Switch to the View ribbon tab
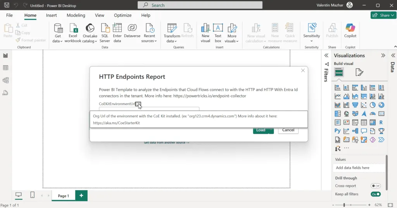Image resolution: width=397 pixels, height=208 pixels. point(100,15)
